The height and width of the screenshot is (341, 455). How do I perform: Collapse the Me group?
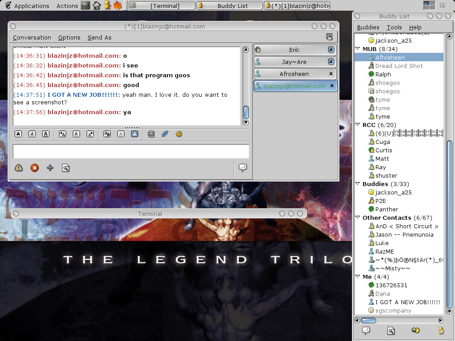358,276
